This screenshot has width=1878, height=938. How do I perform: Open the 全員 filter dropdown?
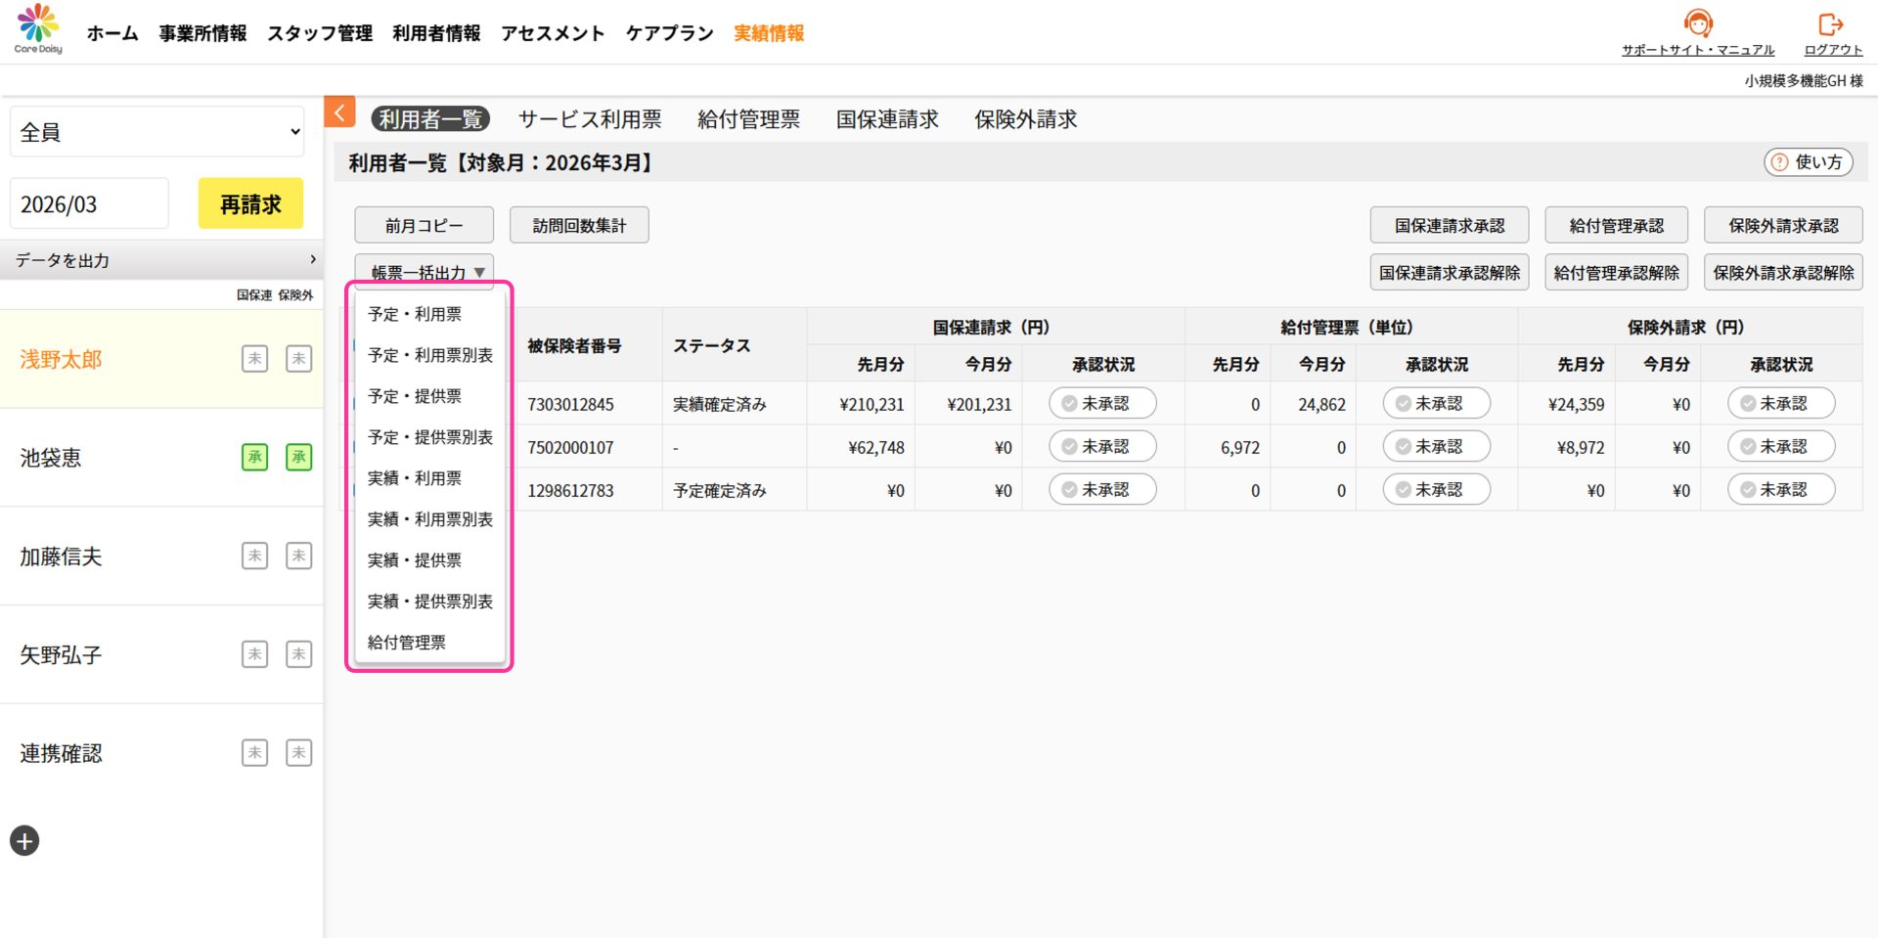(x=157, y=132)
